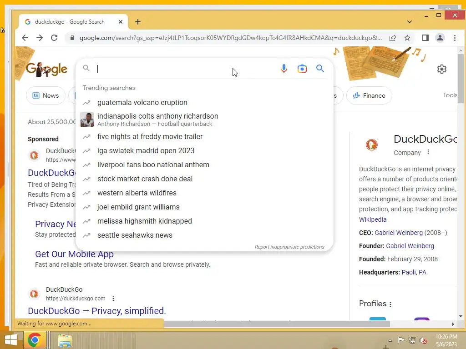Click taskbar clock showing 10:26 PM

pos(446,340)
